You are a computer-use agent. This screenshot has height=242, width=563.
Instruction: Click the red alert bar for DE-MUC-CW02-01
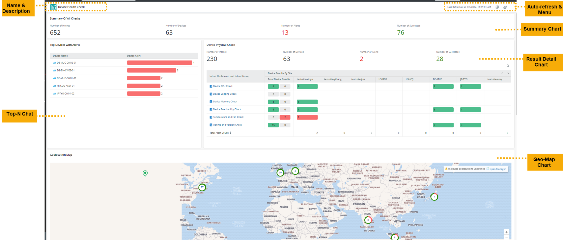click(x=159, y=63)
